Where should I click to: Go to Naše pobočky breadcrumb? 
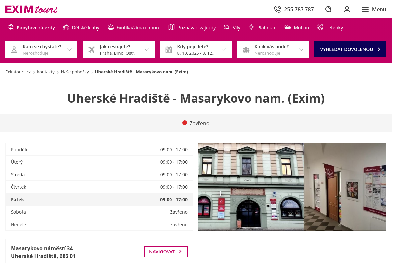(x=75, y=72)
